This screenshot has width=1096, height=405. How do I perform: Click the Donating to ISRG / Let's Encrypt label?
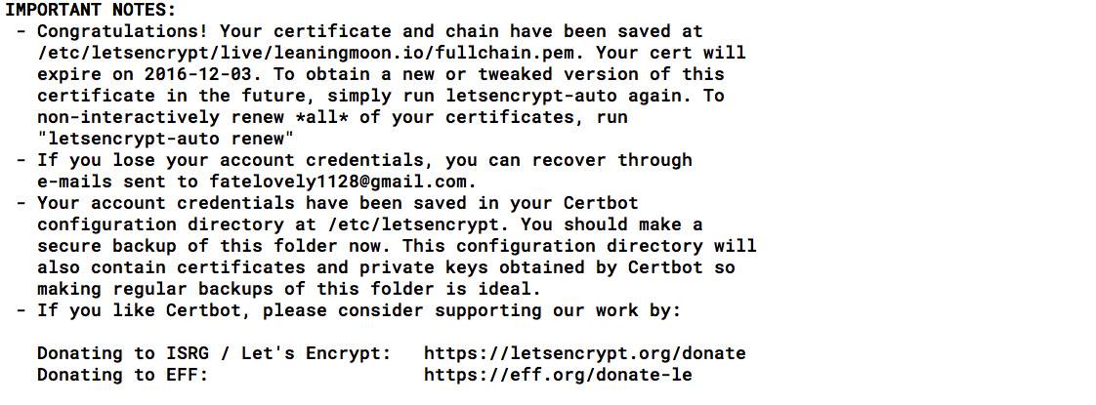214,353
